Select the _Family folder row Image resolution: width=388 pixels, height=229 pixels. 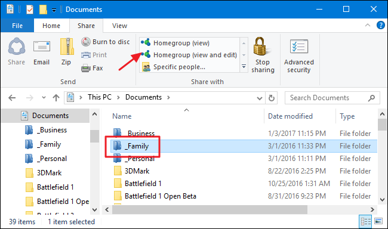click(x=244, y=146)
